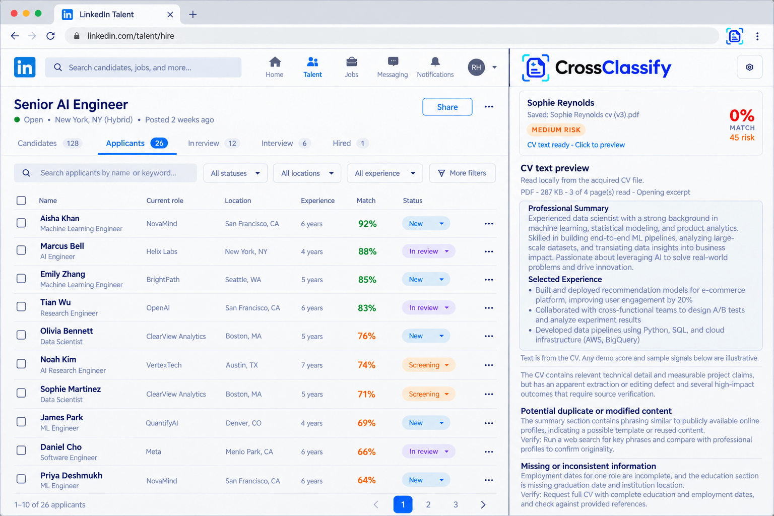Select Emily Zhang's checkbox
Viewport: 774px width, 516px height.
pos(21,279)
